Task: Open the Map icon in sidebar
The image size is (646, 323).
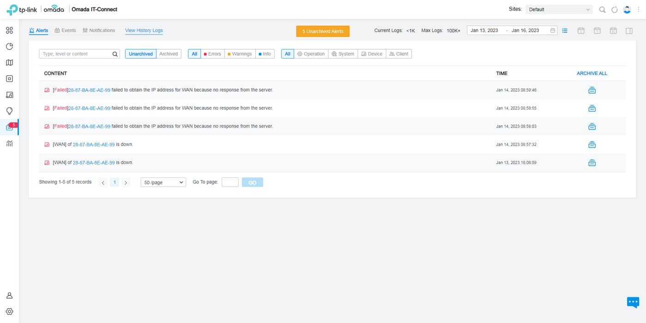Action: [9, 63]
